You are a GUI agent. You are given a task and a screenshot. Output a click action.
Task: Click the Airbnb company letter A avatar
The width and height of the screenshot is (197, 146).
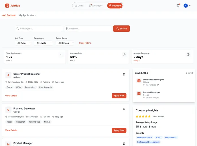(8, 75)
